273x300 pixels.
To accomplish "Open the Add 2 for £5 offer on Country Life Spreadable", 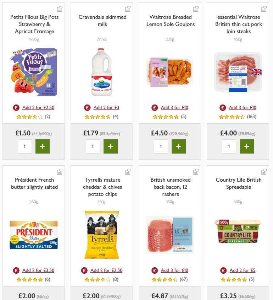I will pos(243,270).
